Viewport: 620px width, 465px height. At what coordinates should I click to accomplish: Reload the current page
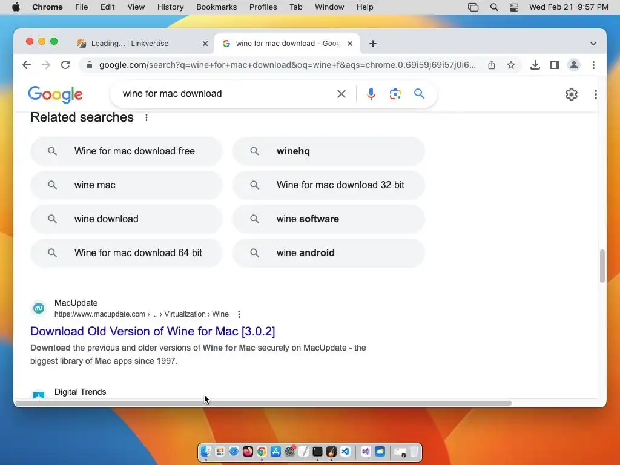pyautogui.click(x=65, y=65)
